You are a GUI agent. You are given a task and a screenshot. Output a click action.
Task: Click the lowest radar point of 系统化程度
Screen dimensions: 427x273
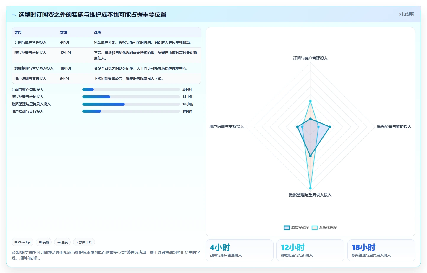tap(310, 188)
